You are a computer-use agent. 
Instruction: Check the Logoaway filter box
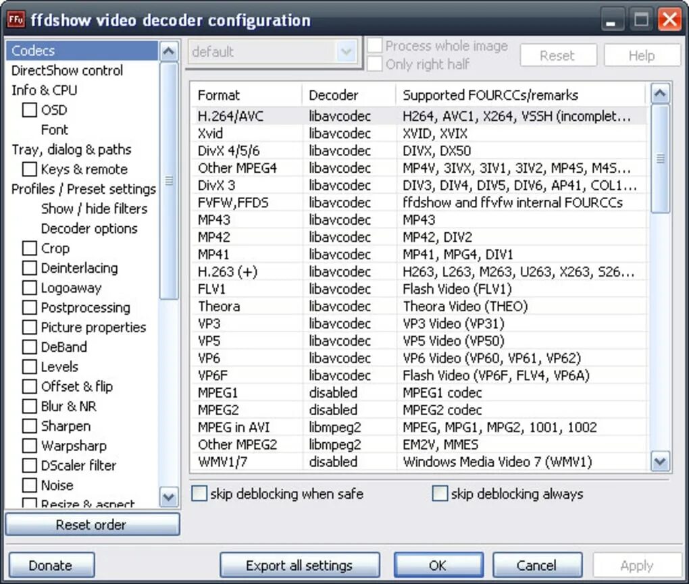(30, 288)
